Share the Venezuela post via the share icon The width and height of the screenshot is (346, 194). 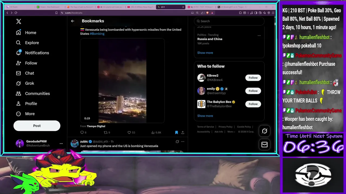pyautogui.click(x=183, y=133)
